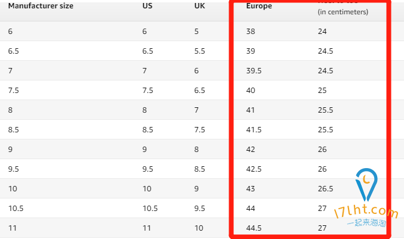Select the Manufacturer size column header
The height and width of the screenshot is (239, 404).
pyautogui.click(x=41, y=5)
